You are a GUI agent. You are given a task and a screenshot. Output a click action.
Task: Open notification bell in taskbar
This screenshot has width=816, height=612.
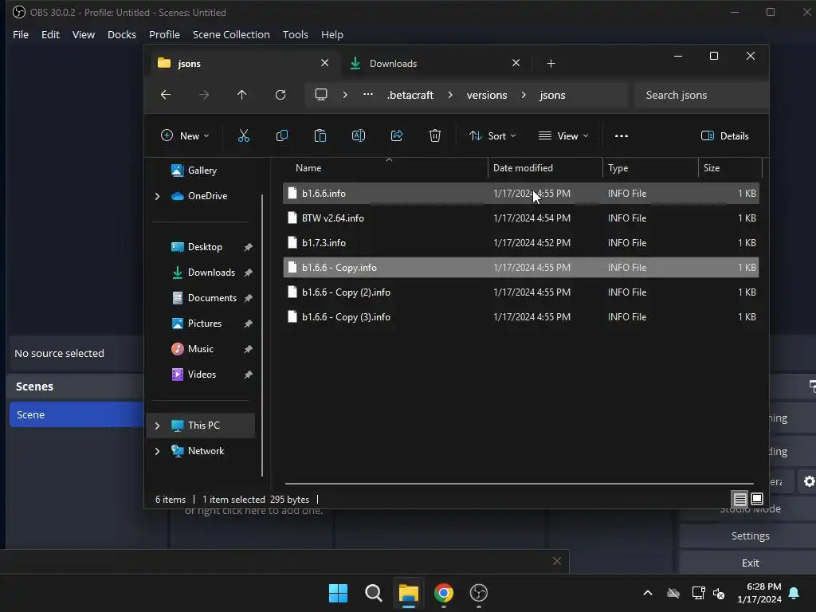(794, 593)
